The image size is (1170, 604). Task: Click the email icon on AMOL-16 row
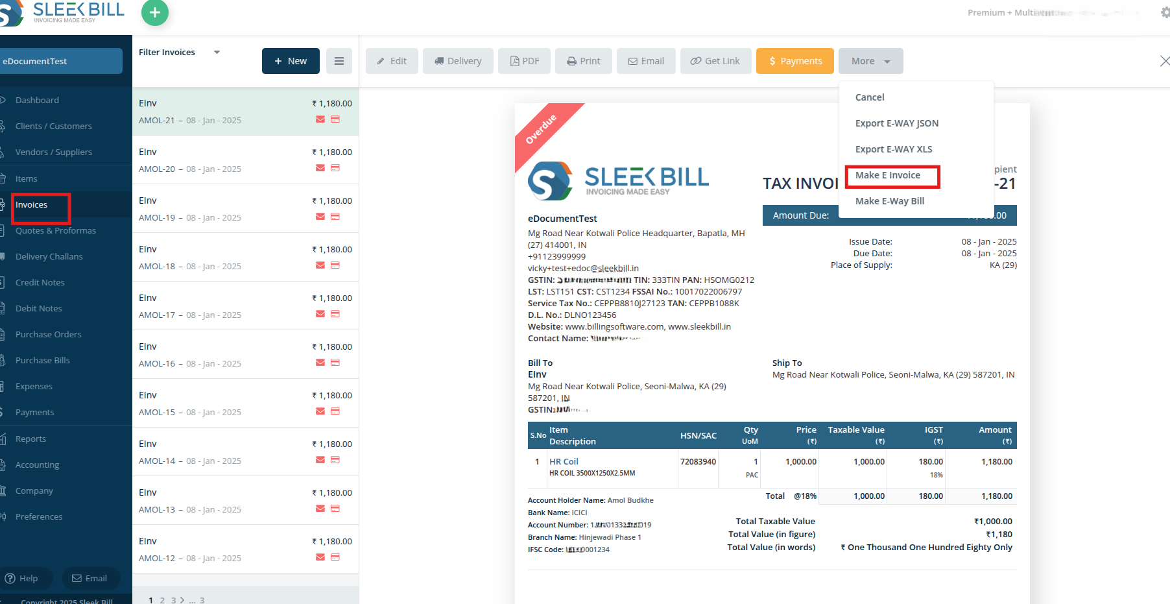tap(320, 363)
